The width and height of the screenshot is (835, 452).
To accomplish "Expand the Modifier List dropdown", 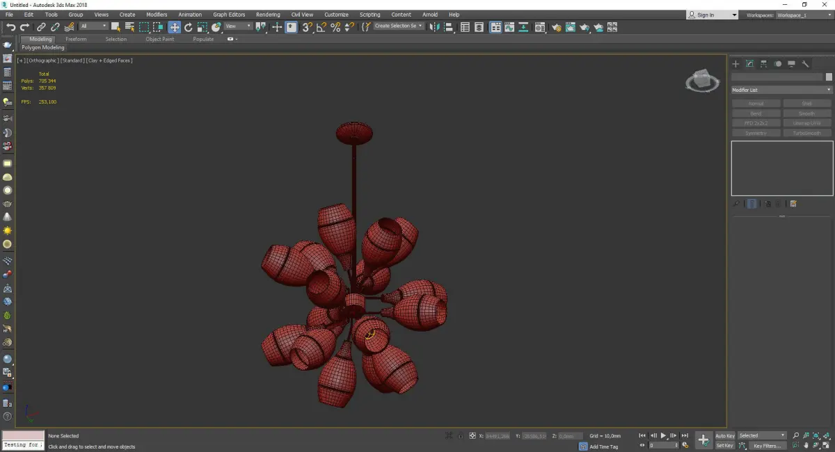I will (x=781, y=90).
